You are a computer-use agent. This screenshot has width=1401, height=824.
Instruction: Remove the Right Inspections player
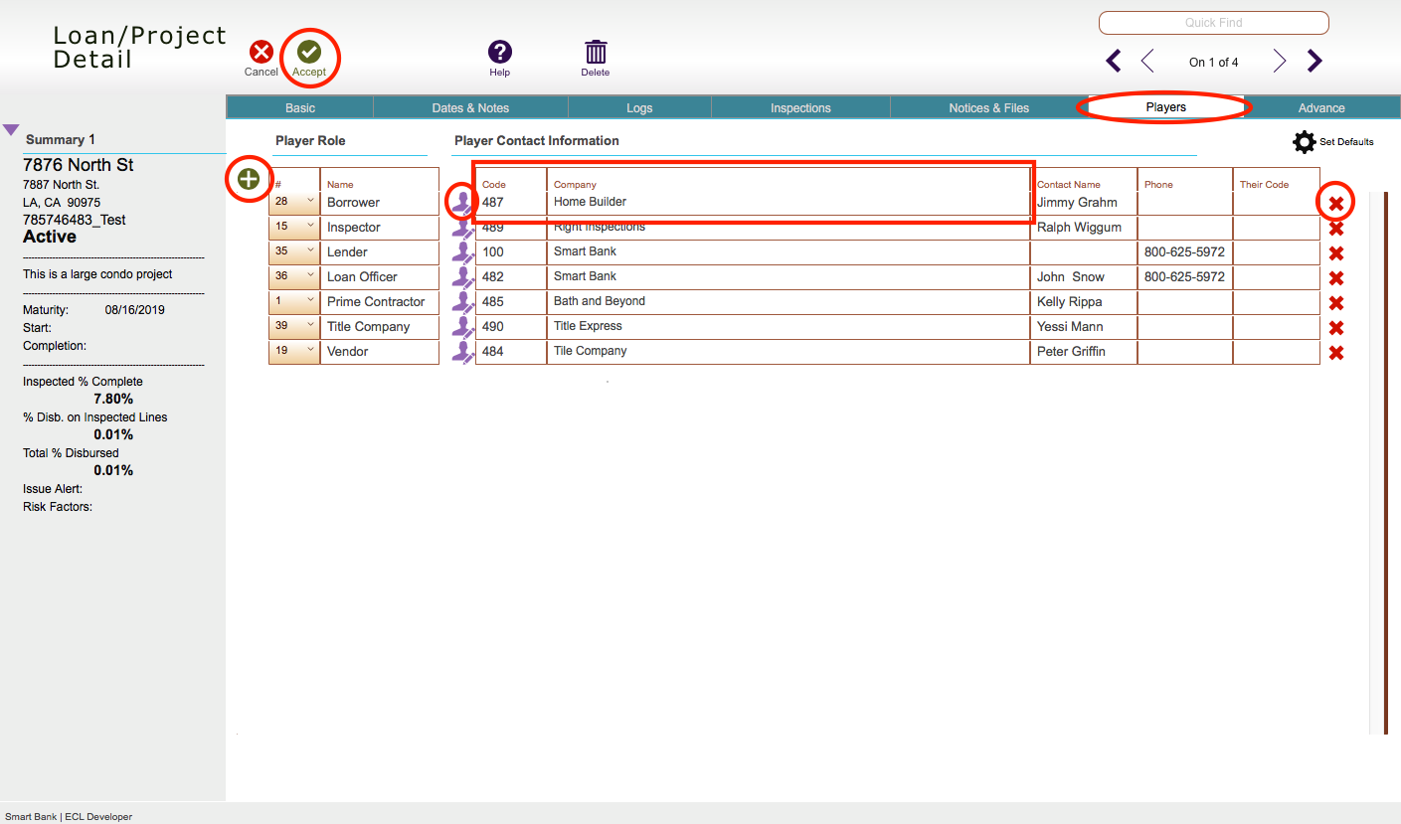1335,227
